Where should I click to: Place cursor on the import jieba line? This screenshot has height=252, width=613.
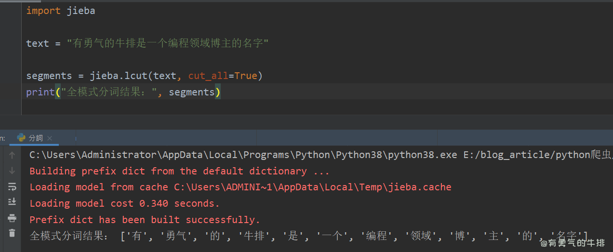[60, 11]
